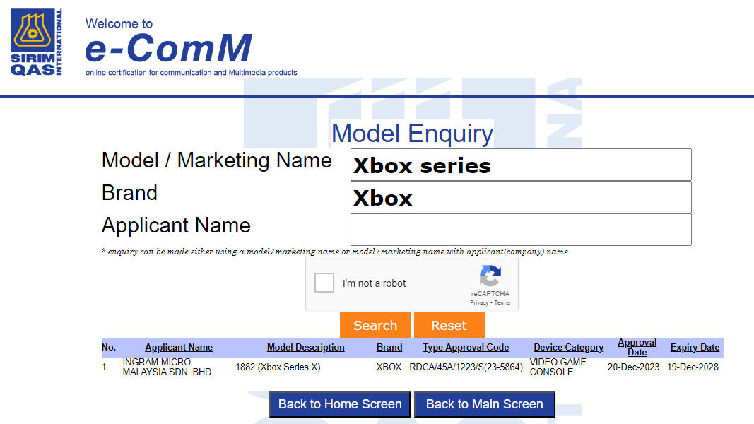Click the Type Approval Code column header

coord(466,348)
